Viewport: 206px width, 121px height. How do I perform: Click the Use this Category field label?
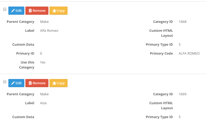(x=27, y=65)
